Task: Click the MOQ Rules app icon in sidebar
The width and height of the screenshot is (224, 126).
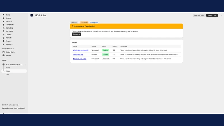Action: click(4, 65)
